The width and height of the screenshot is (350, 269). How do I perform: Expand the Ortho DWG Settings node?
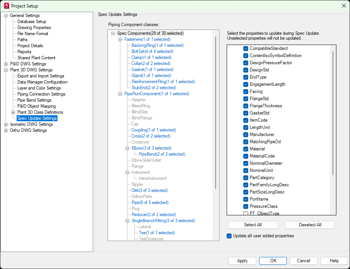point(6,130)
